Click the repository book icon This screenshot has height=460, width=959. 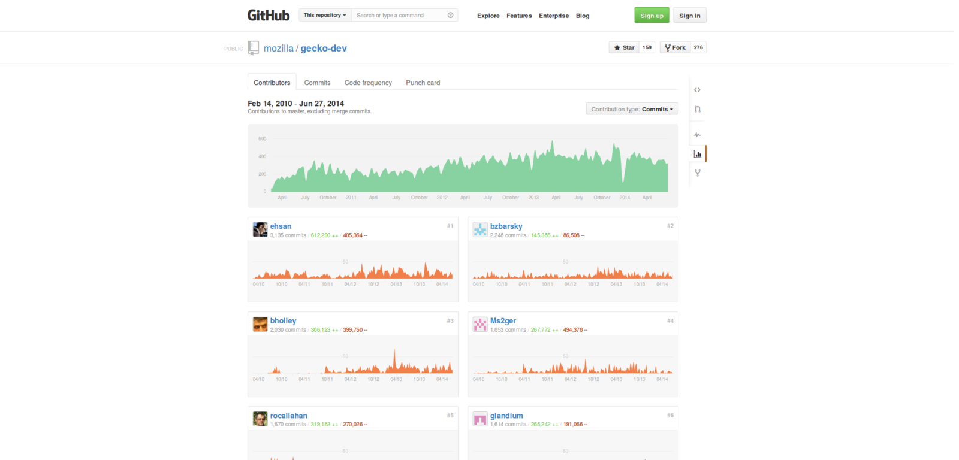click(254, 48)
